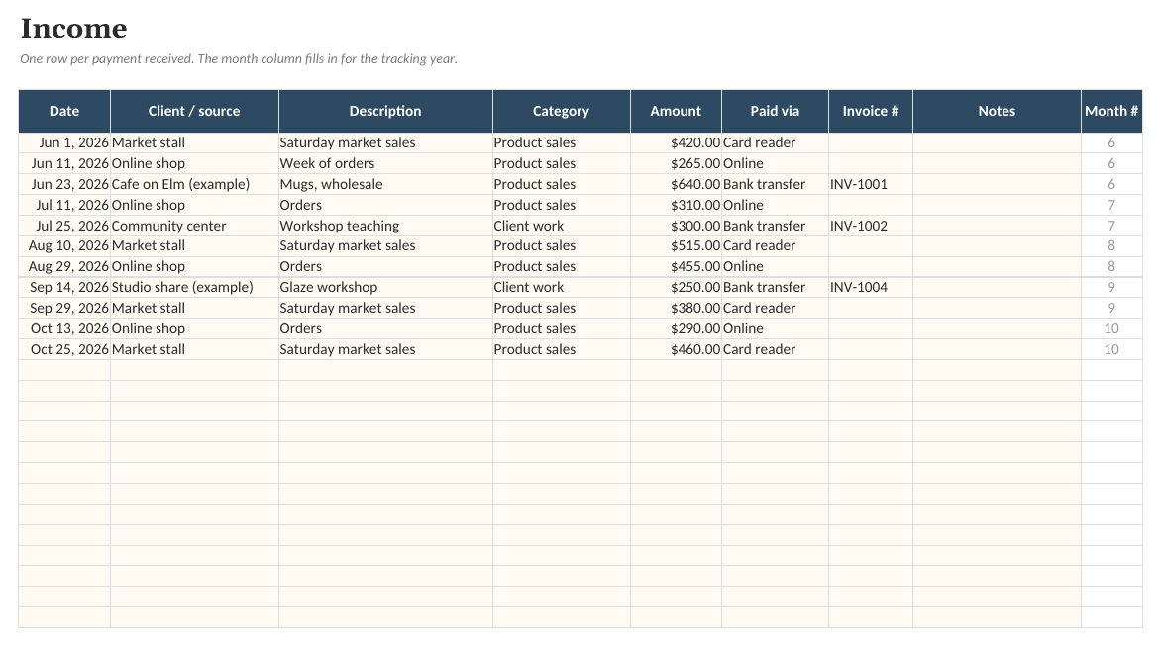Click the $310.00 amount cell
Viewport: 1161px width, 646px height.
(x=676, y=205)
